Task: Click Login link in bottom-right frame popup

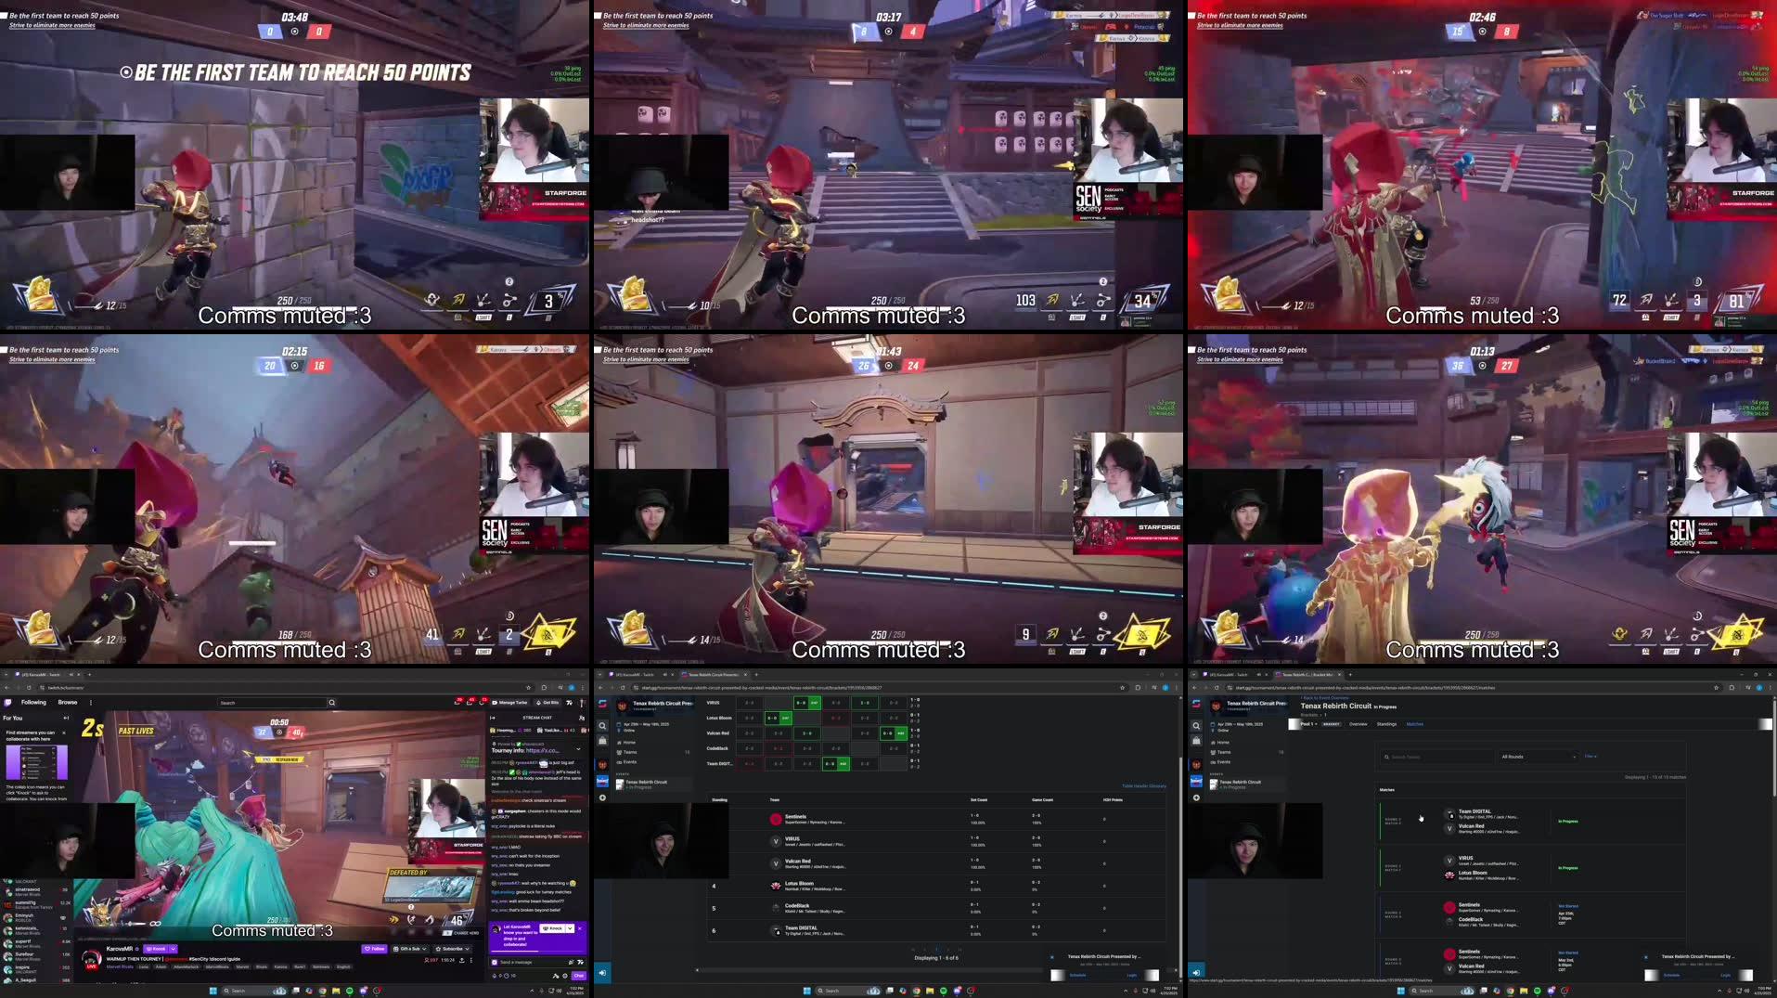Action: [x=1725, y=975]
